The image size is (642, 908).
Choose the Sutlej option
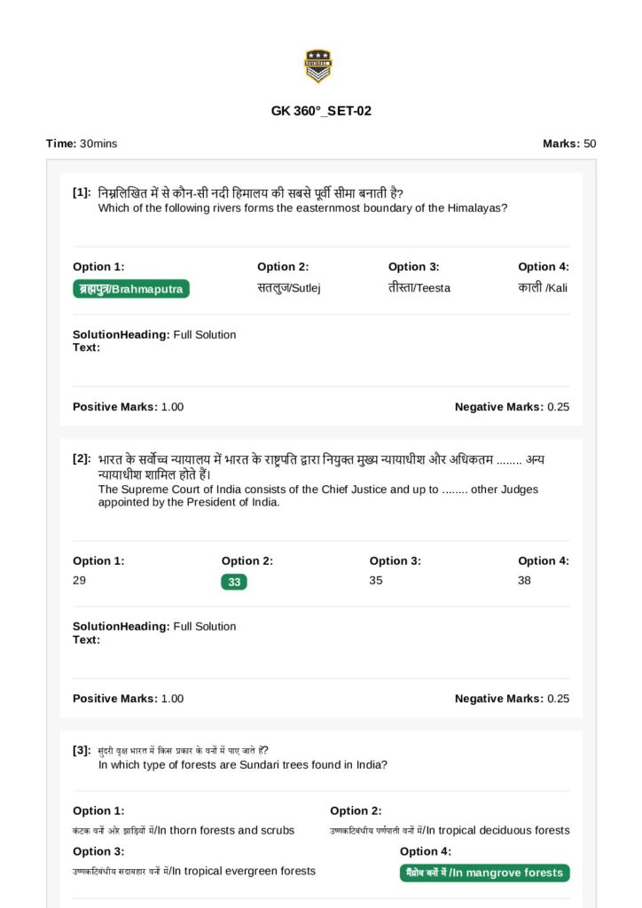[x=288, y=288]
